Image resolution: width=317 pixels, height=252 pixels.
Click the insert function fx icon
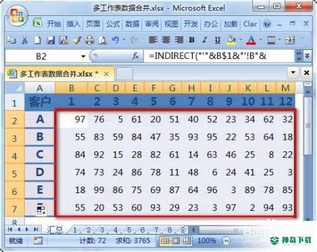point(136,56)
